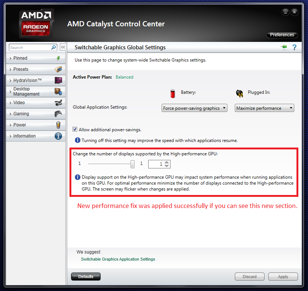Click the green pin page icon
Screen dimensions: 308x291
pos(284,47)
